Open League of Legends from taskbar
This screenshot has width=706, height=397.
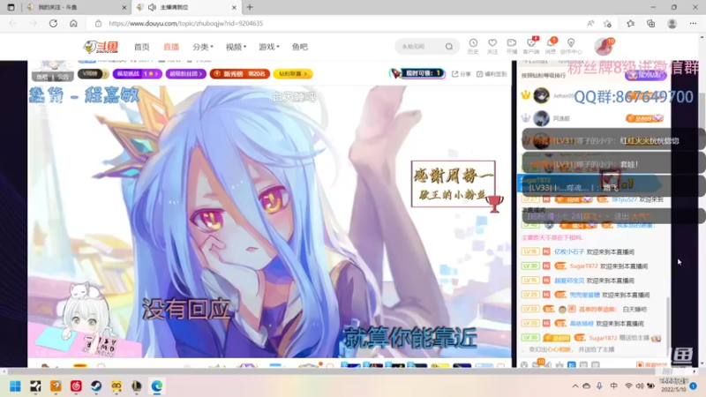(x=137, y=386)
